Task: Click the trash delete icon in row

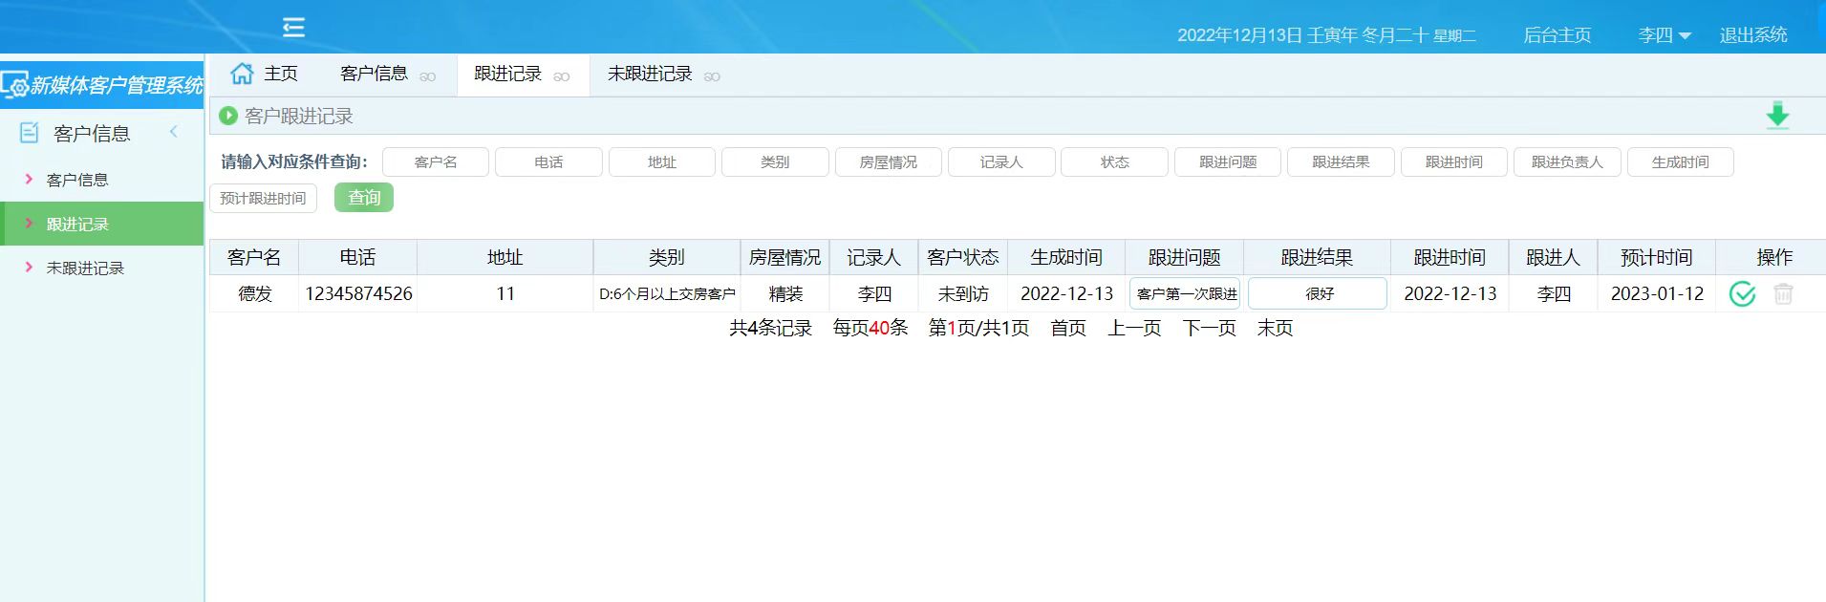Action: (1782, 294)
